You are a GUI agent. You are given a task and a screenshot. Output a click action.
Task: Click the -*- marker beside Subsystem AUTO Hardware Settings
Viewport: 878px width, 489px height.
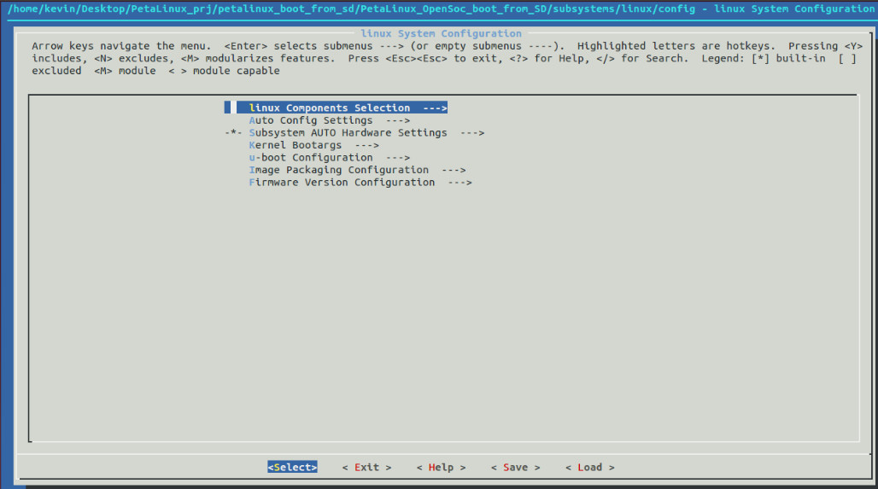233,132
